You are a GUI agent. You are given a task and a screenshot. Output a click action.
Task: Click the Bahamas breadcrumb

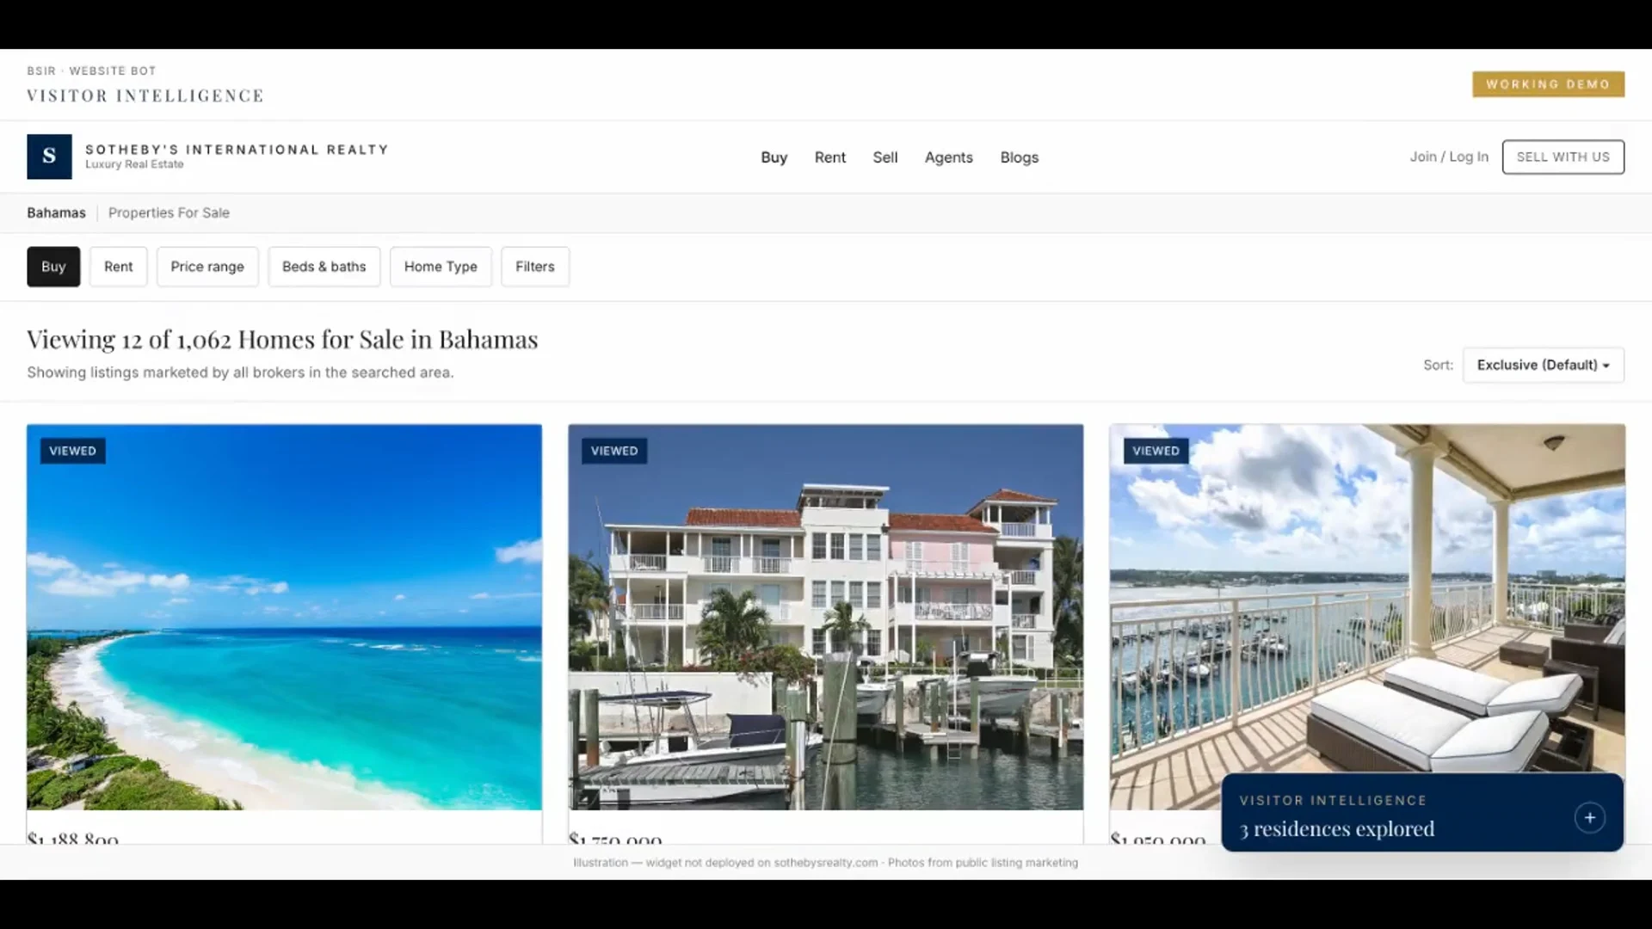(x=56, y=212)
